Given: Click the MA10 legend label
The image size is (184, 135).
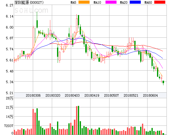Looking at the screenshot, I should point(97,2).
